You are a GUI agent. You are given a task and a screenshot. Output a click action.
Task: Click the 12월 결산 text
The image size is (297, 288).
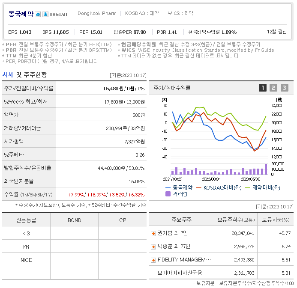pos(277,32)
